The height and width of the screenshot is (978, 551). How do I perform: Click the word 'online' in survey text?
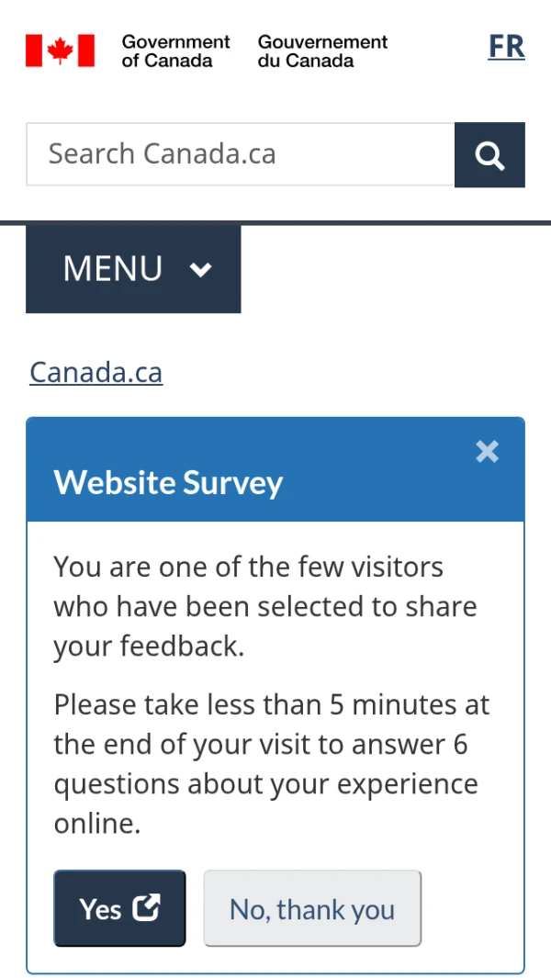tap(96, 824)
